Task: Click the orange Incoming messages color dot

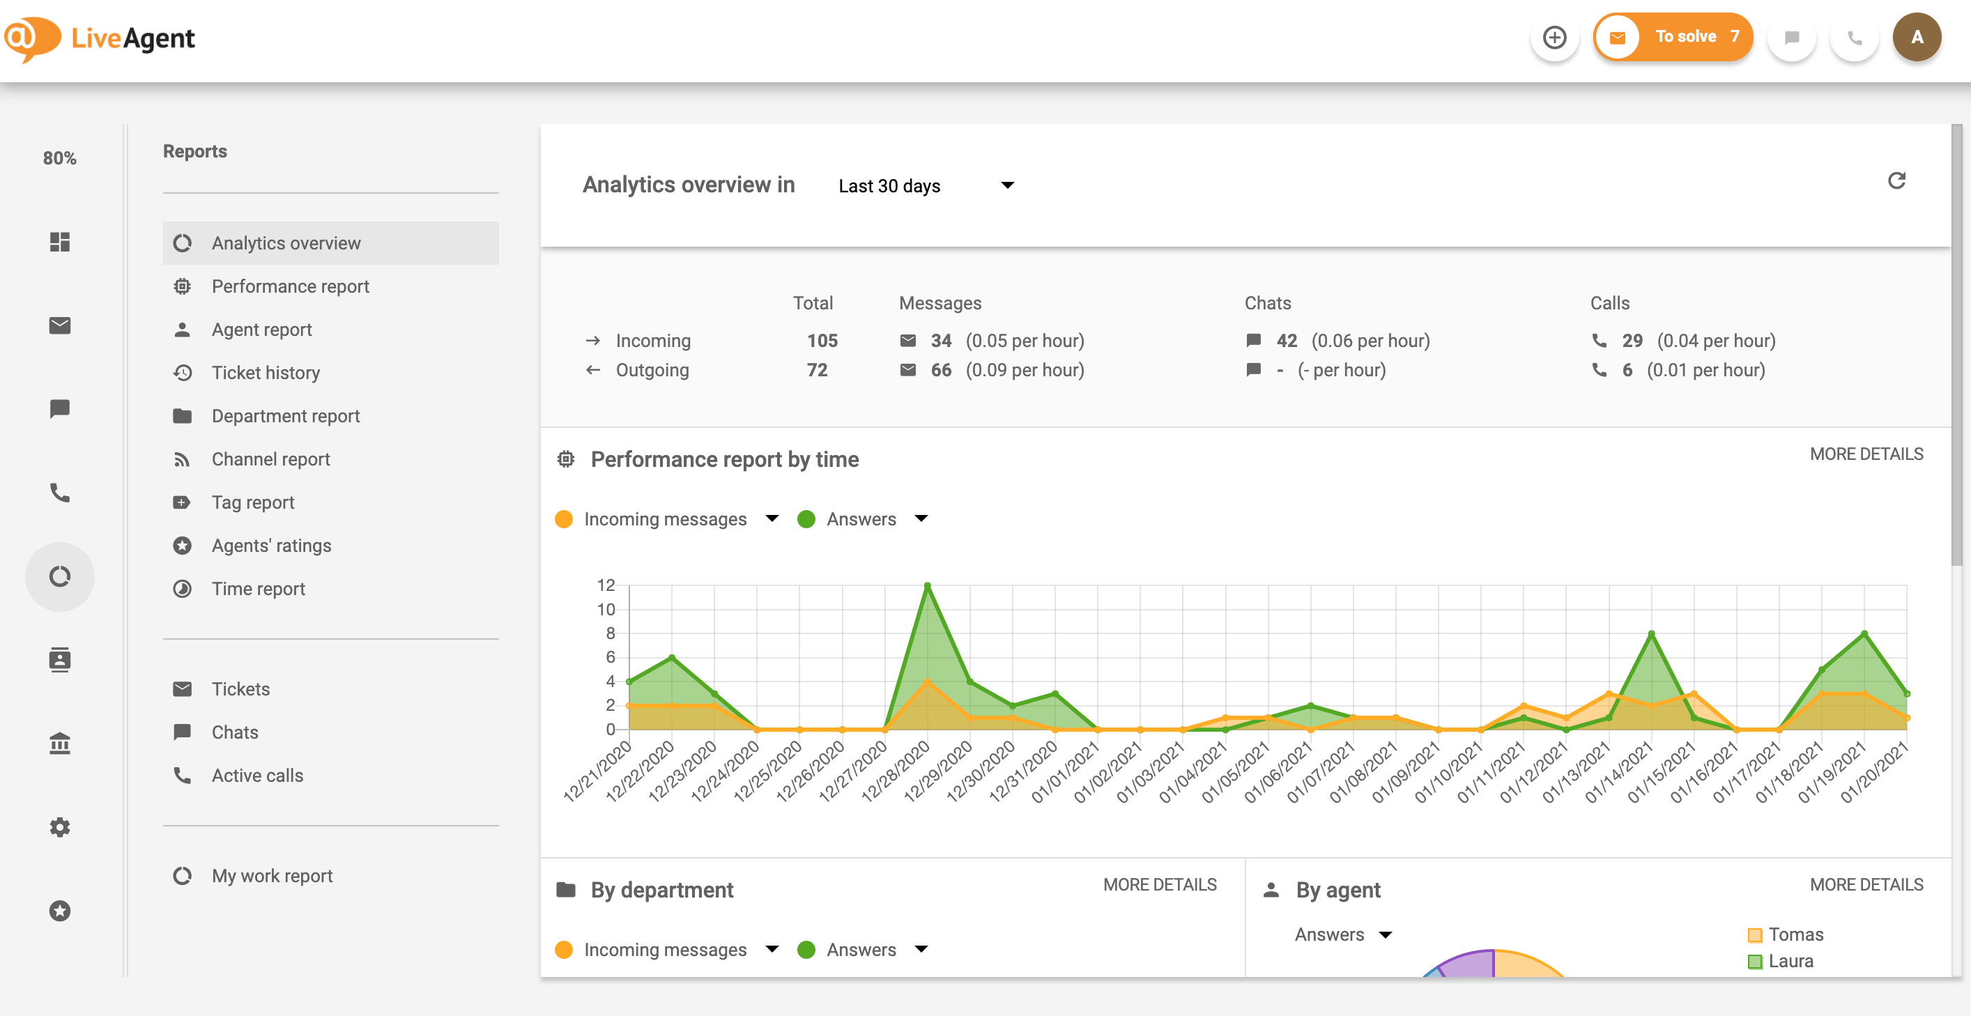Action: pos(564,518)
